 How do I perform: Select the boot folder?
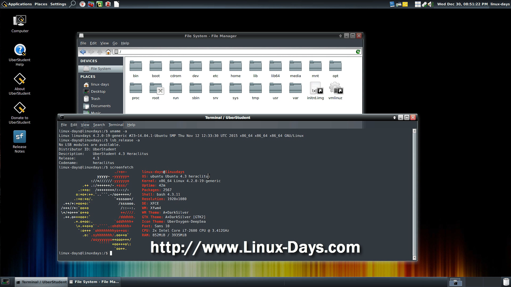point(156,69)
